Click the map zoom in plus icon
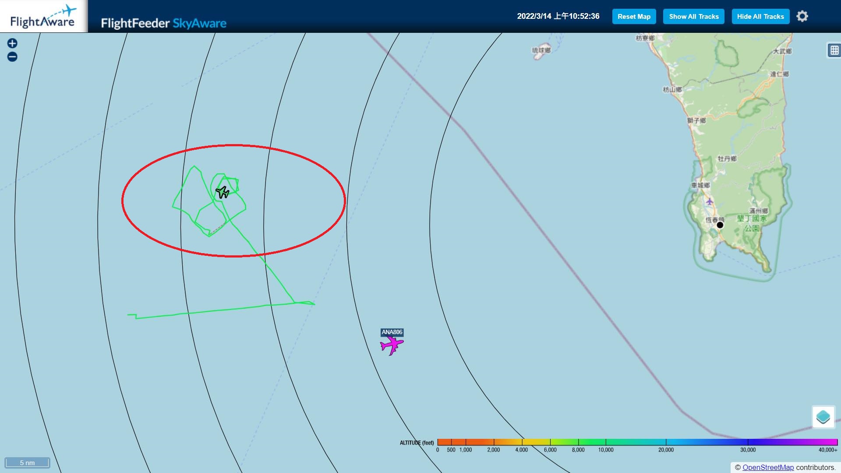Image resolution: width=841 pixels, height=473 pixels. [12, 43]
